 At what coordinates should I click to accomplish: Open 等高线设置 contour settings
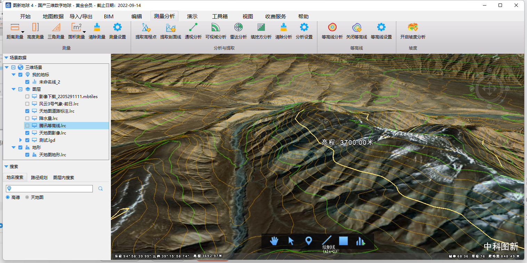point(381,31)
